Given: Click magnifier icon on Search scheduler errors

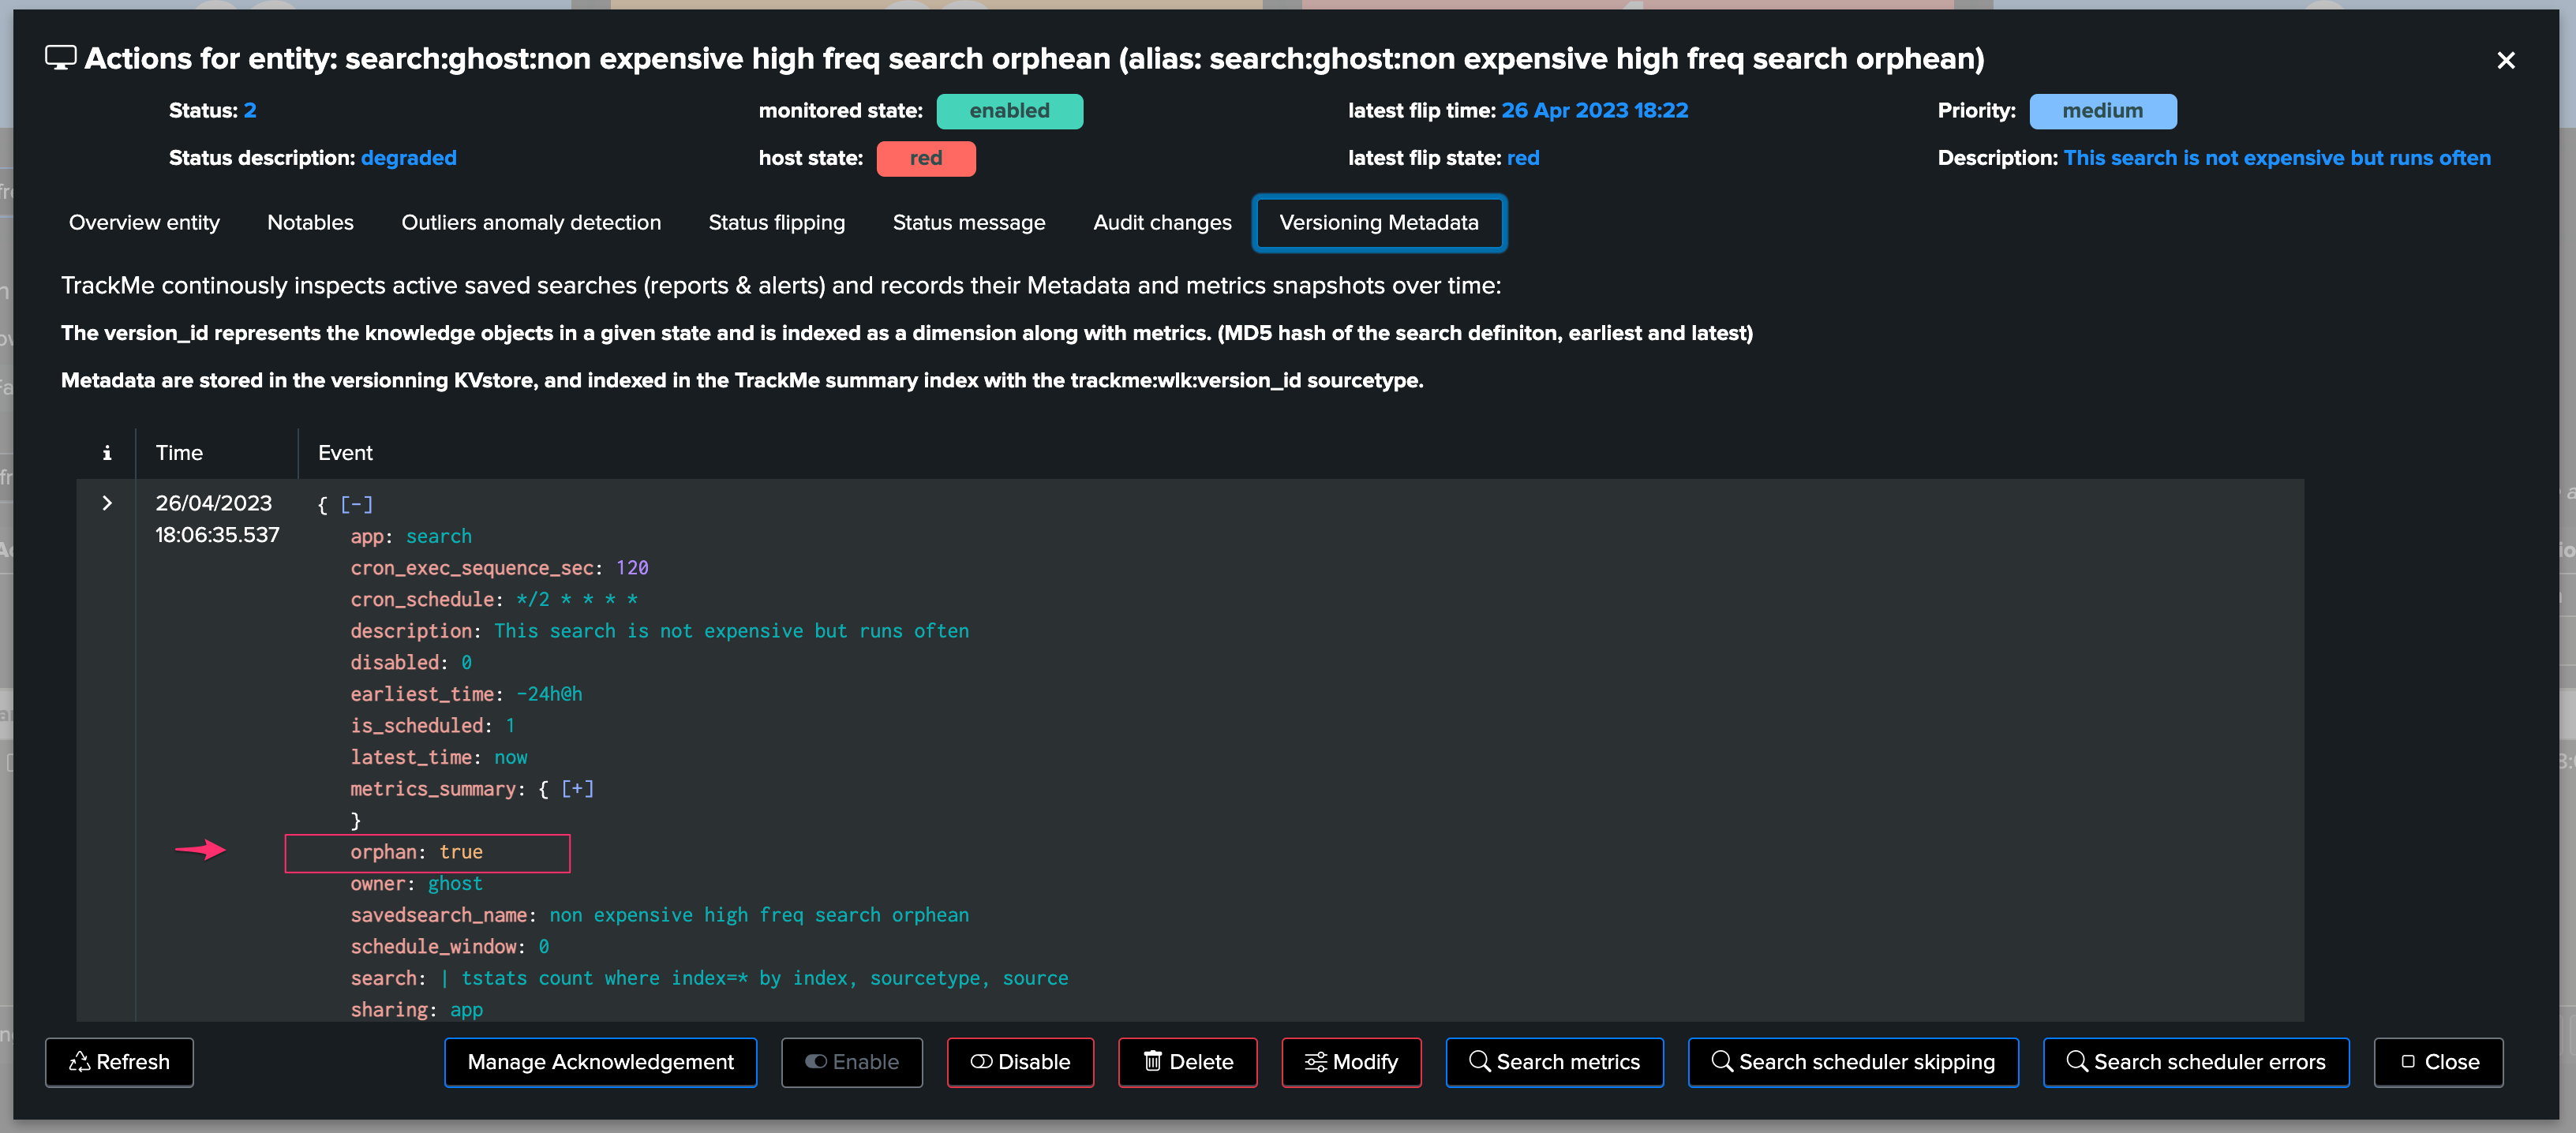Looking at the screenshot, I should coord(2076,1061).
